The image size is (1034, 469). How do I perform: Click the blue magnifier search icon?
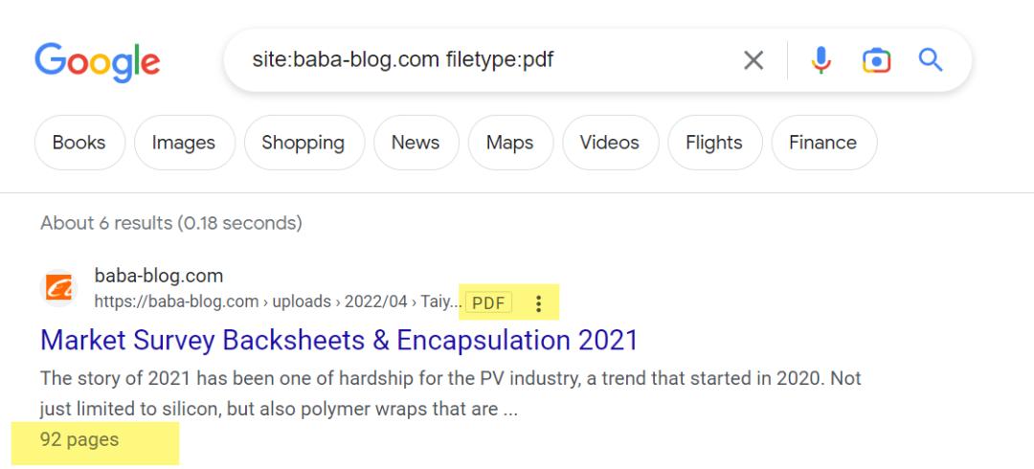click(931, 61)
